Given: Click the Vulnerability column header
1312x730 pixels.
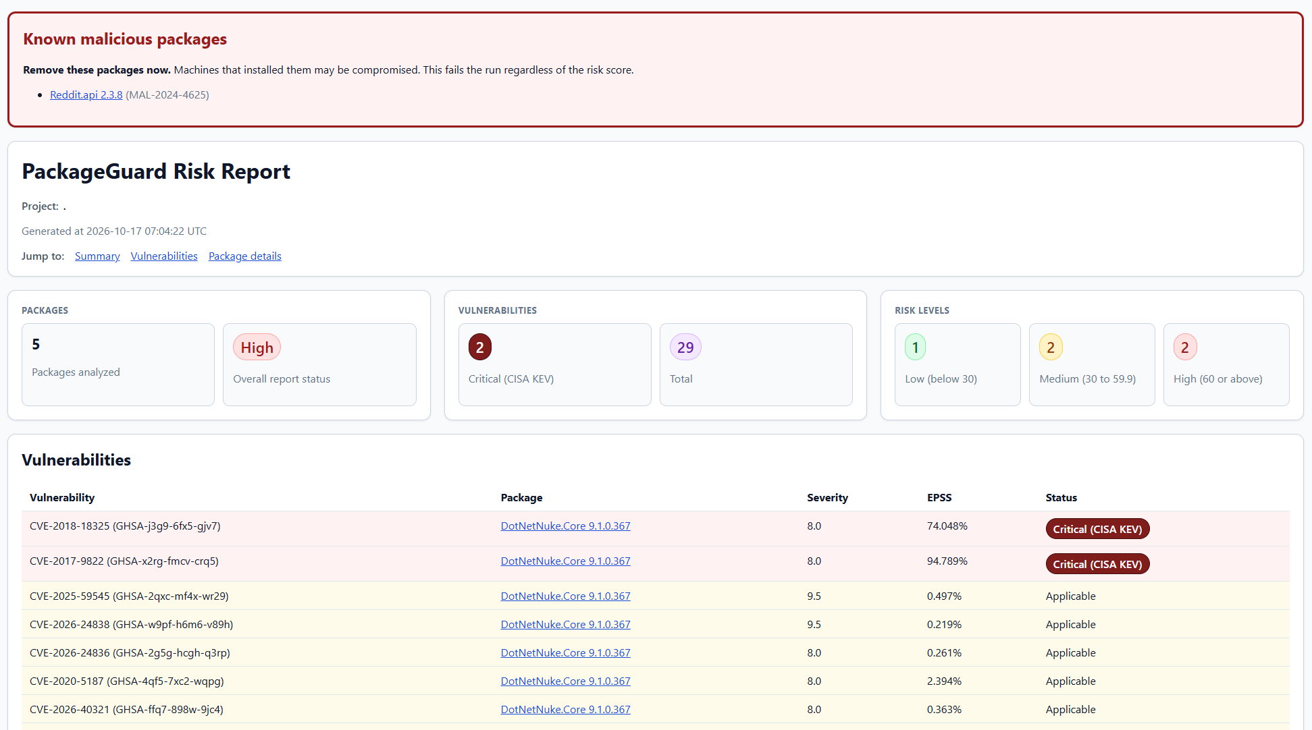Looking at the screenshot, I should pyautogui.click(x=62, y=498).
